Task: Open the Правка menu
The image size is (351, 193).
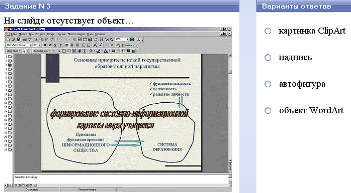Action: coord(23,34)
